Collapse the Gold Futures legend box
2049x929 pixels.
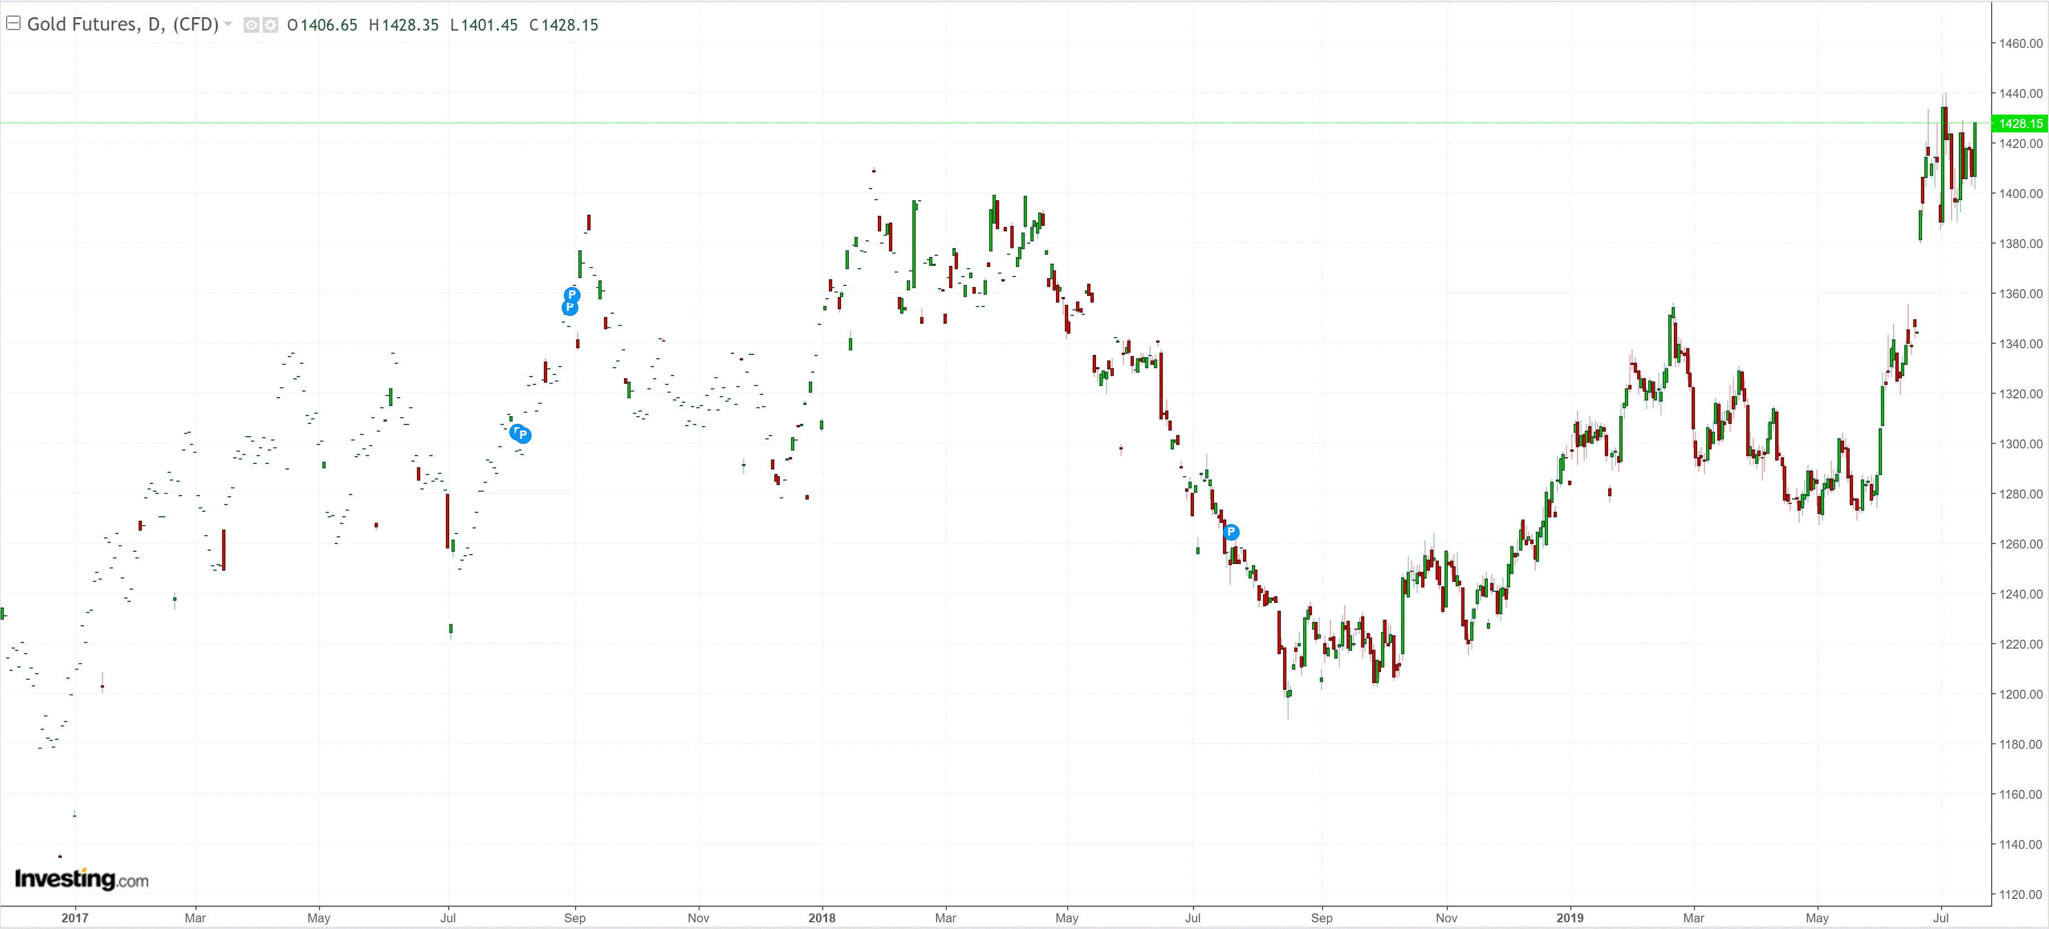[x=13, y=23]
